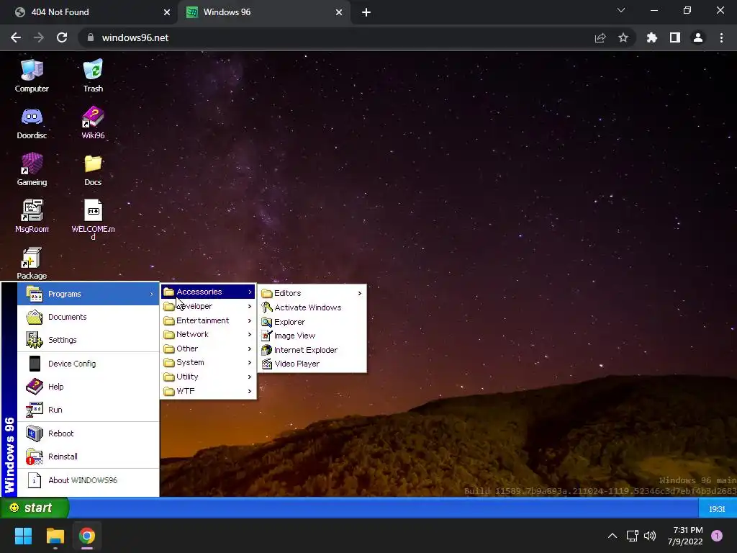Viewport: 737px width, 553px height.
Task: Select Run in the start menu
Action: pos(89,410)
